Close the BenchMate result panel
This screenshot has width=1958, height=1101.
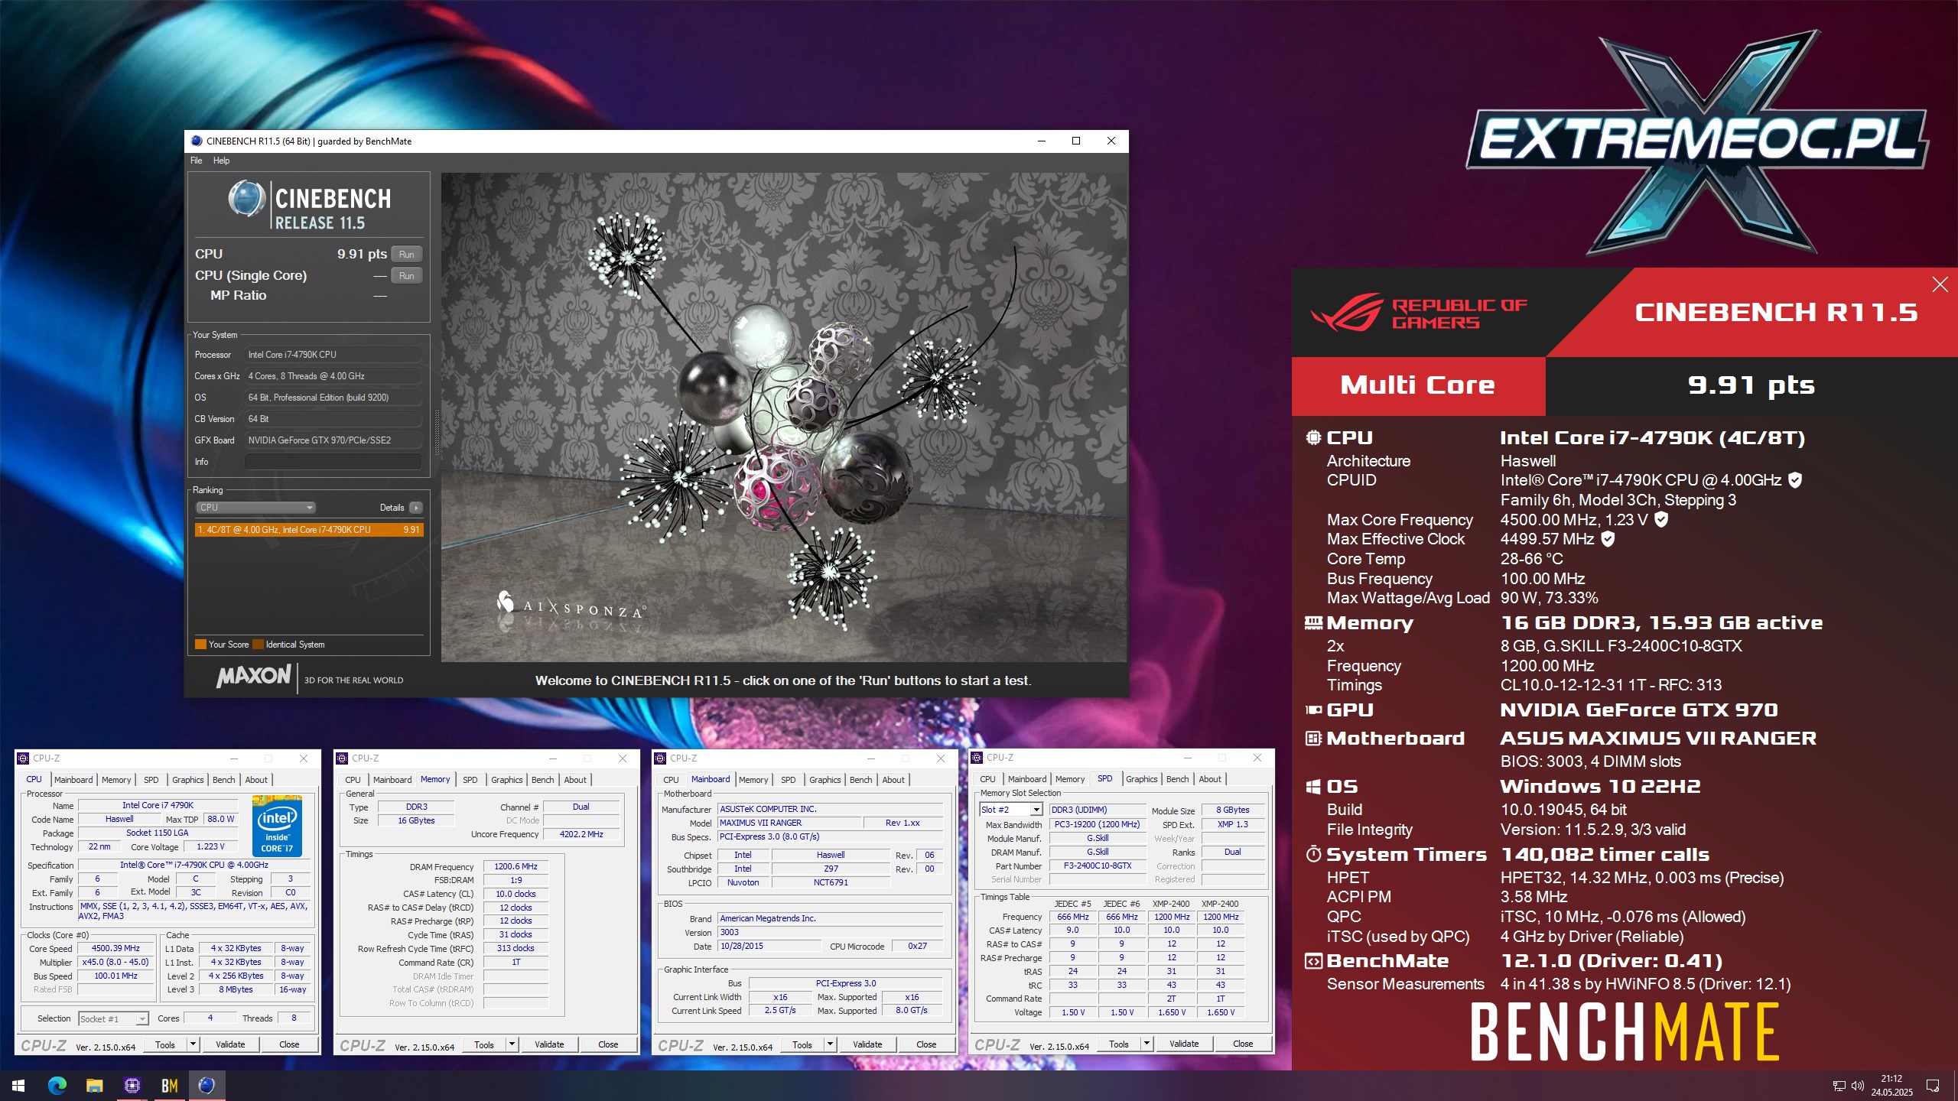(1940, 284)
